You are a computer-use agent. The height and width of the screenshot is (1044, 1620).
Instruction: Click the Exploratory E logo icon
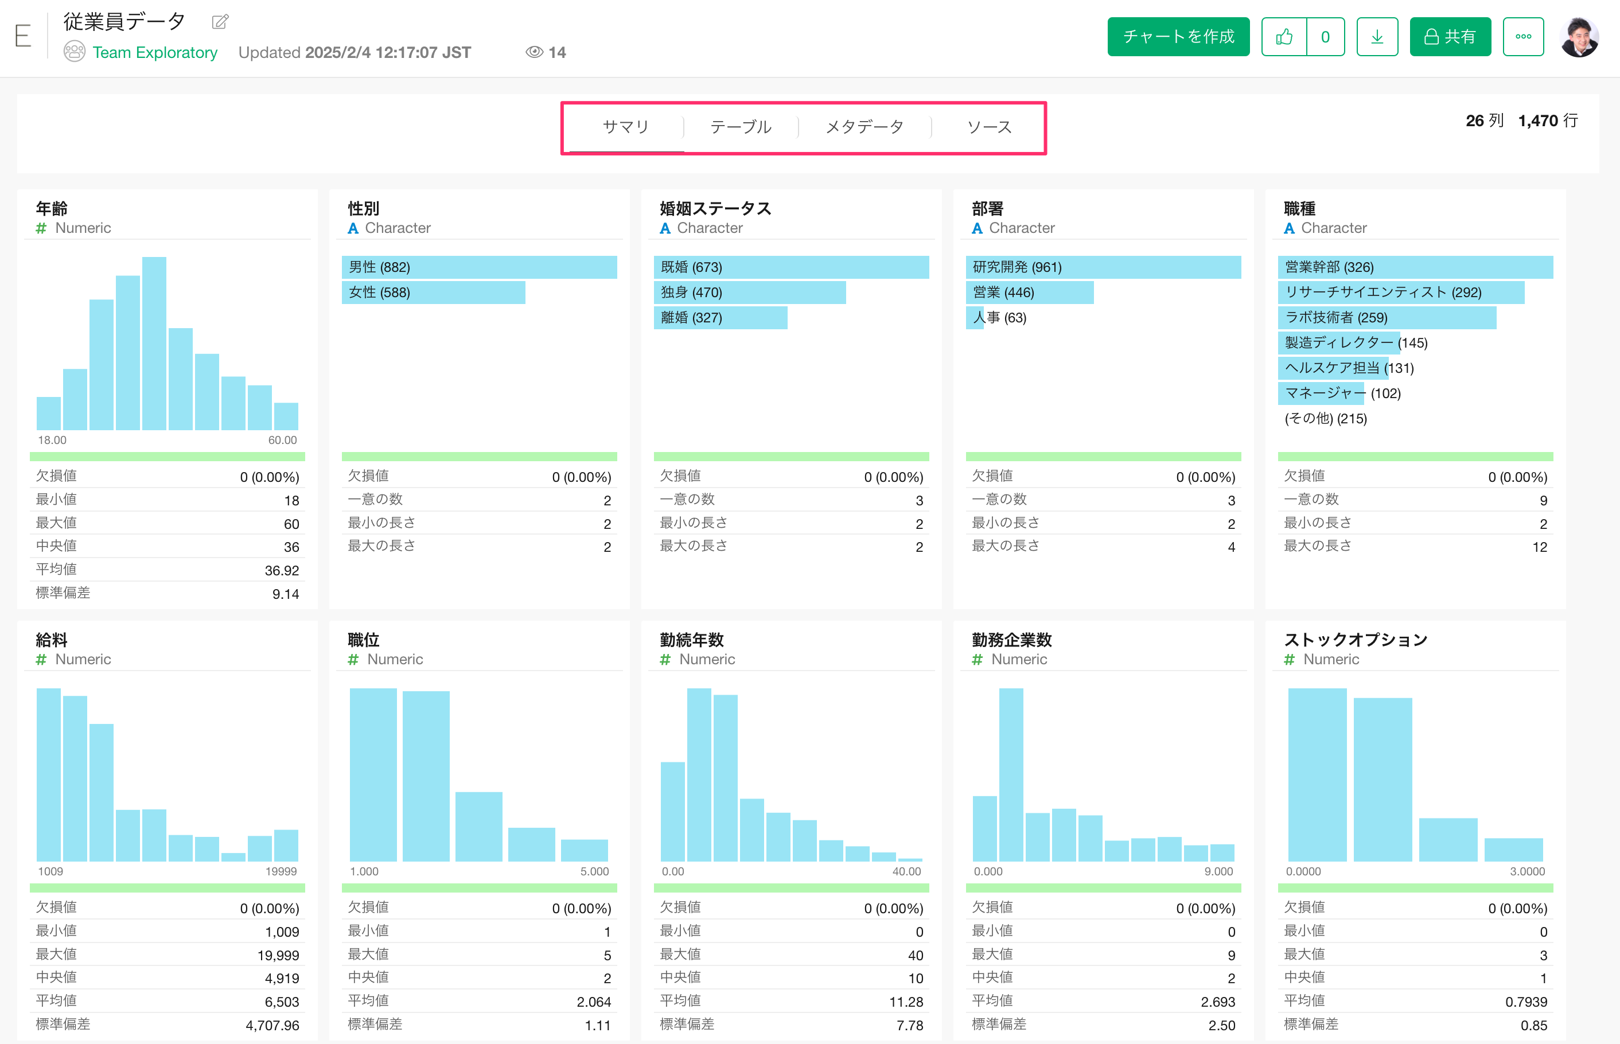[x=23, y=36]
